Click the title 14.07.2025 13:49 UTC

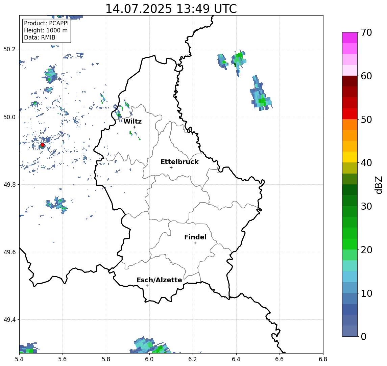tap(171, 9)
